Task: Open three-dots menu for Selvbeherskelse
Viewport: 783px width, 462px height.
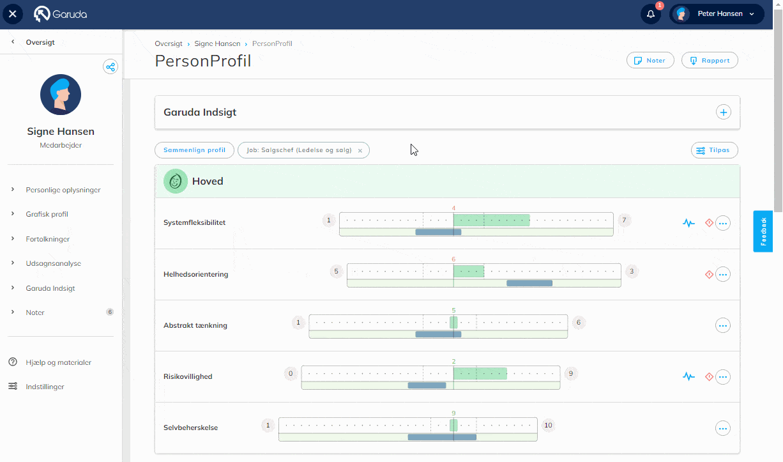Action: pos(723,428)
